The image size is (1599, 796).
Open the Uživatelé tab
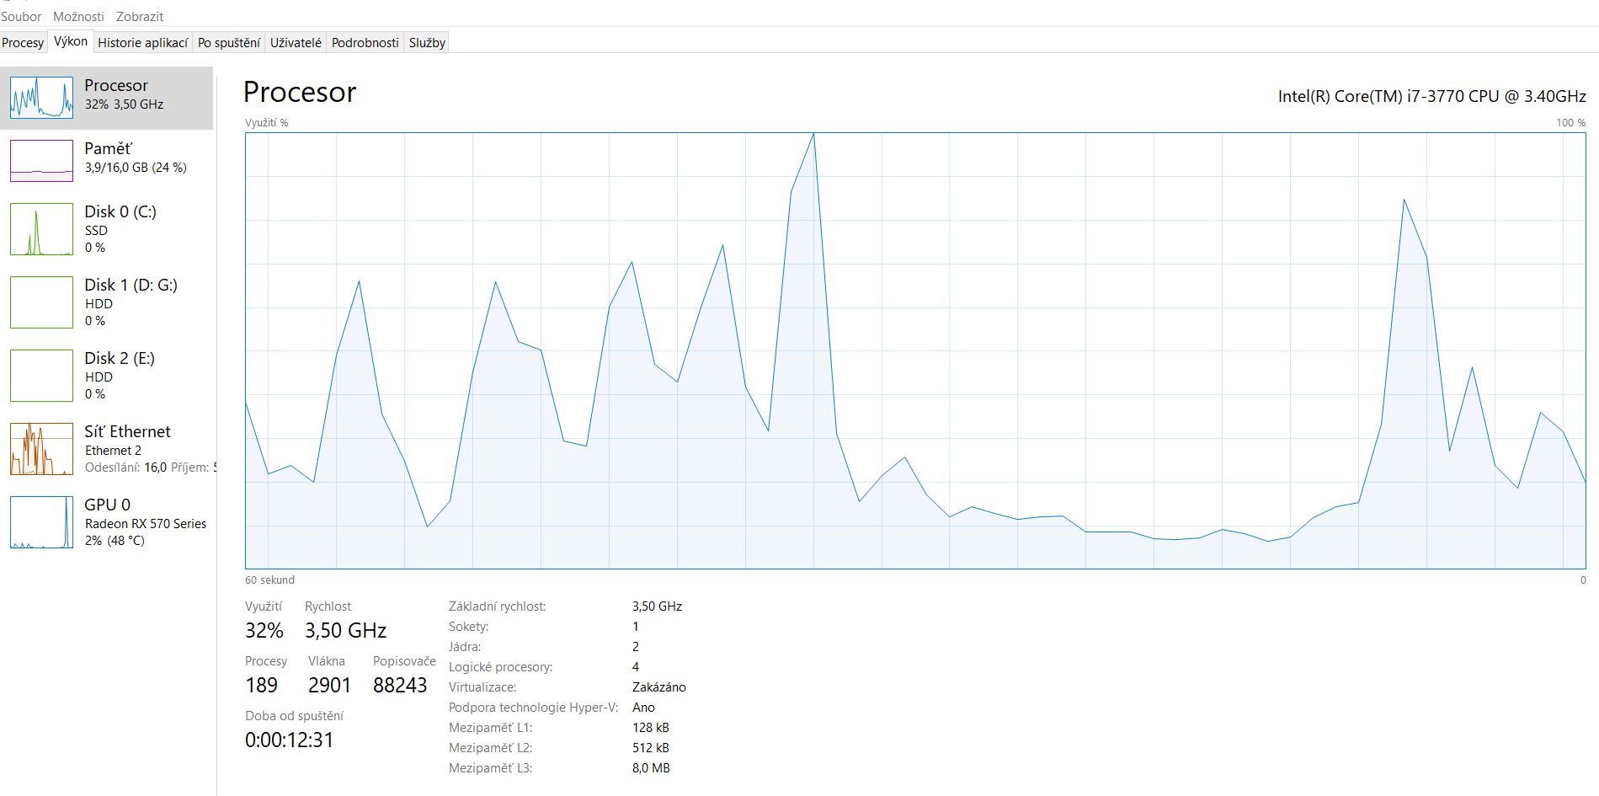296,43
